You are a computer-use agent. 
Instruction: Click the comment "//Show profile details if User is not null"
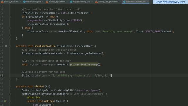51,9
